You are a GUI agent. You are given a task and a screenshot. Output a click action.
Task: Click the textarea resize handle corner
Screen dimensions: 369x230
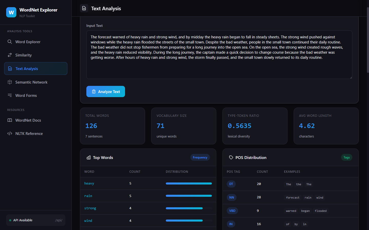pyautogui.click(x=351, y=77)
